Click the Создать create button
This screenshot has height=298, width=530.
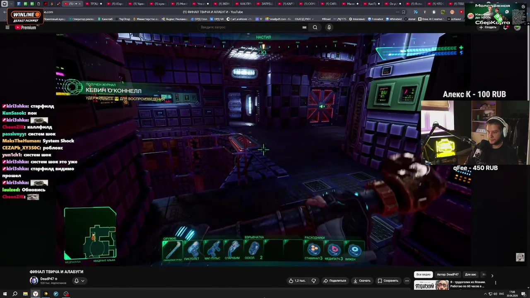(488, 27)
